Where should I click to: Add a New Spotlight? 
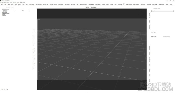coord(61,5)
